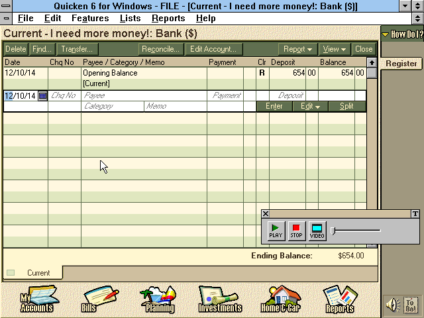The image size is (424, 318).
Task: Expand the How Do I? dropdown
Action: (x=402, y=34)
